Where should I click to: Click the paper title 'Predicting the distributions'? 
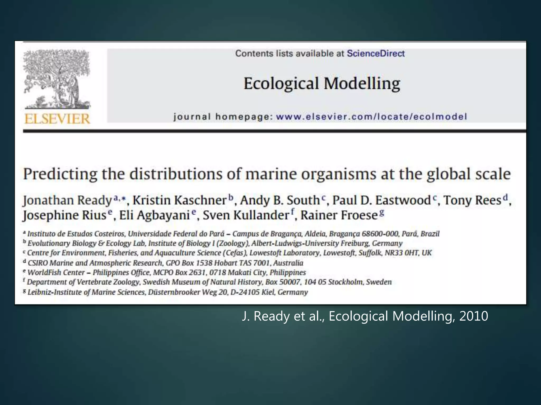[267, 174]
